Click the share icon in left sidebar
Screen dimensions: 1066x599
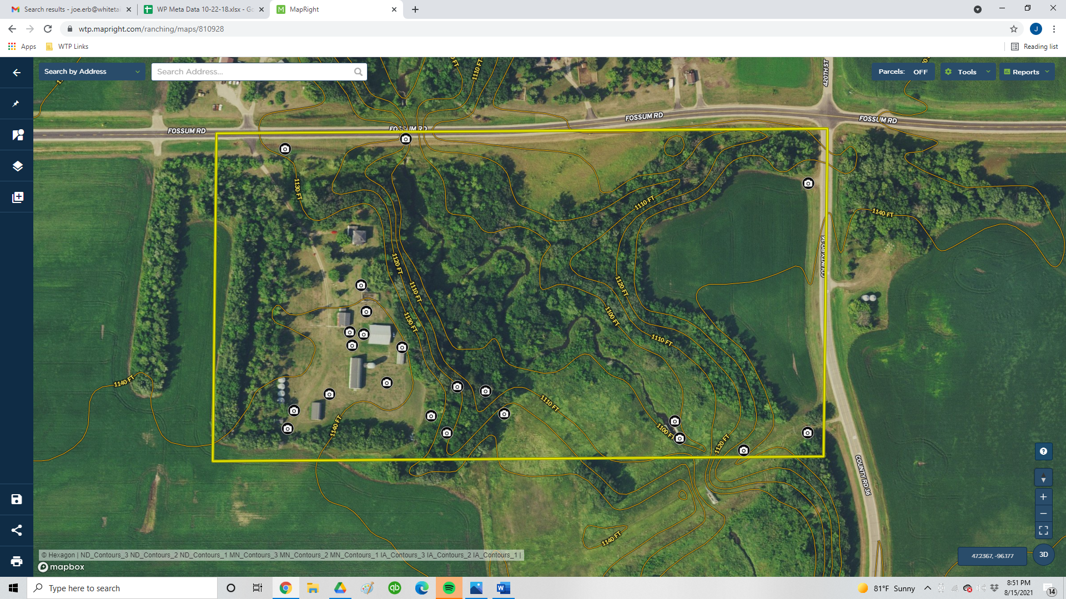click(x=17, y=530)
